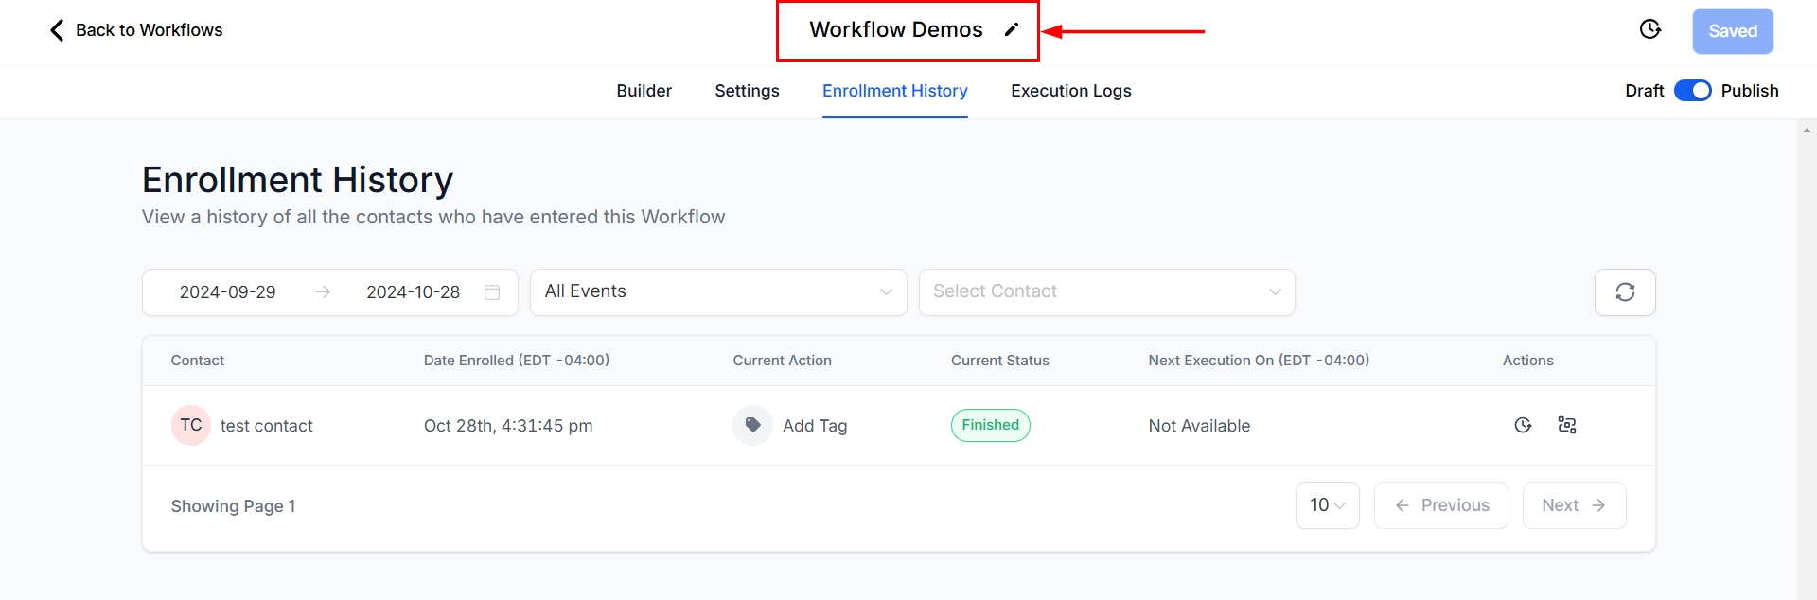1817x600 pixels.
Task: Toggle the Draft/Publish switch
Action: point(1692,91)
